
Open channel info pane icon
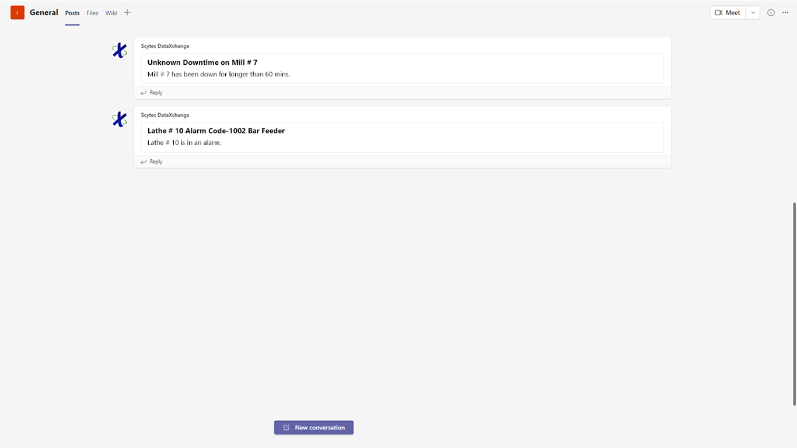coord(771,12)
